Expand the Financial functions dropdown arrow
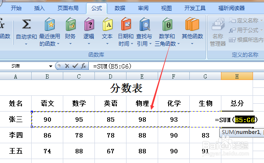The height and width of the screenshot is (163, 264). pyautogui.click(x=70, y=44)
